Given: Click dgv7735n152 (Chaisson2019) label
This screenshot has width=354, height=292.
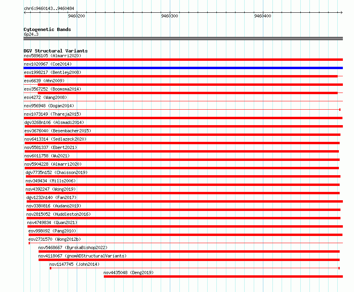Looking at the screenshot, I should (x=56, y=172).
